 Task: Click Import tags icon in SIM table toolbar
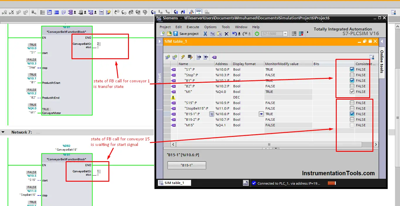coord(206,57)
